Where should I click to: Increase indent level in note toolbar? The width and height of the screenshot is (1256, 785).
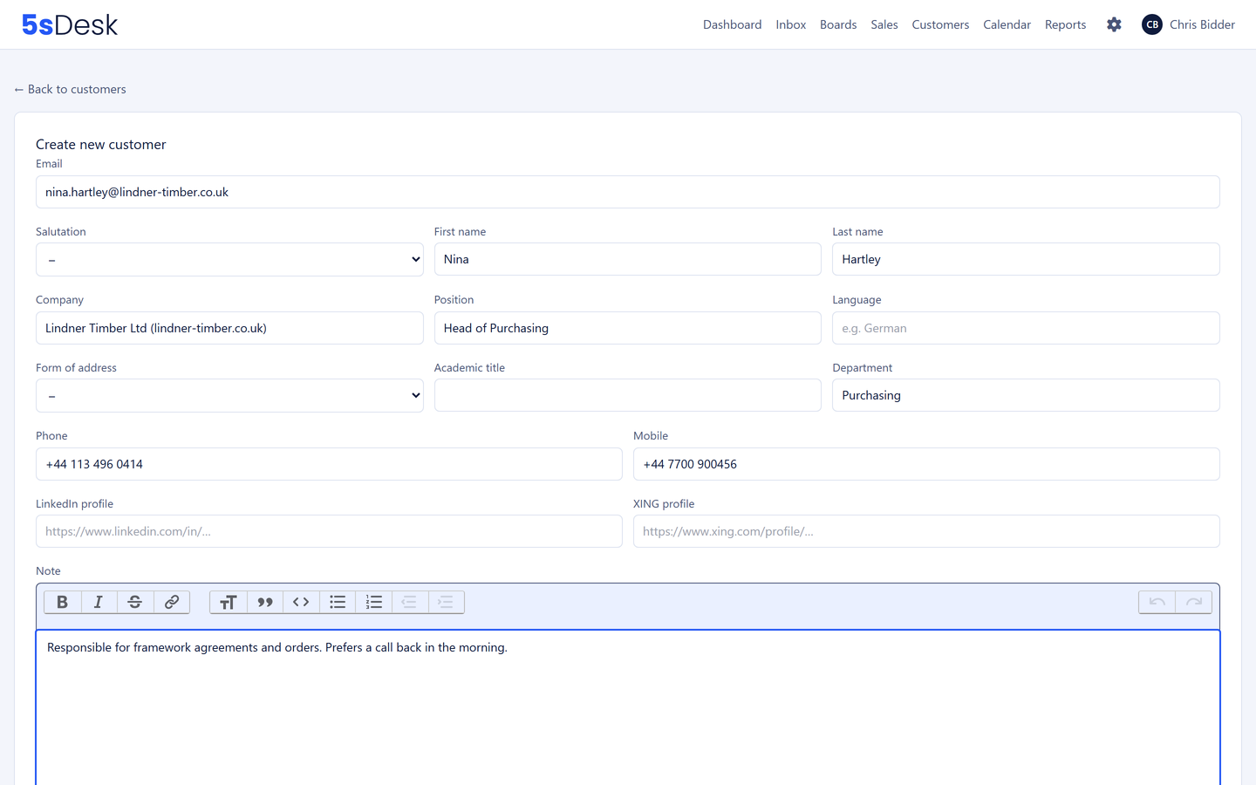coord(446,602)
